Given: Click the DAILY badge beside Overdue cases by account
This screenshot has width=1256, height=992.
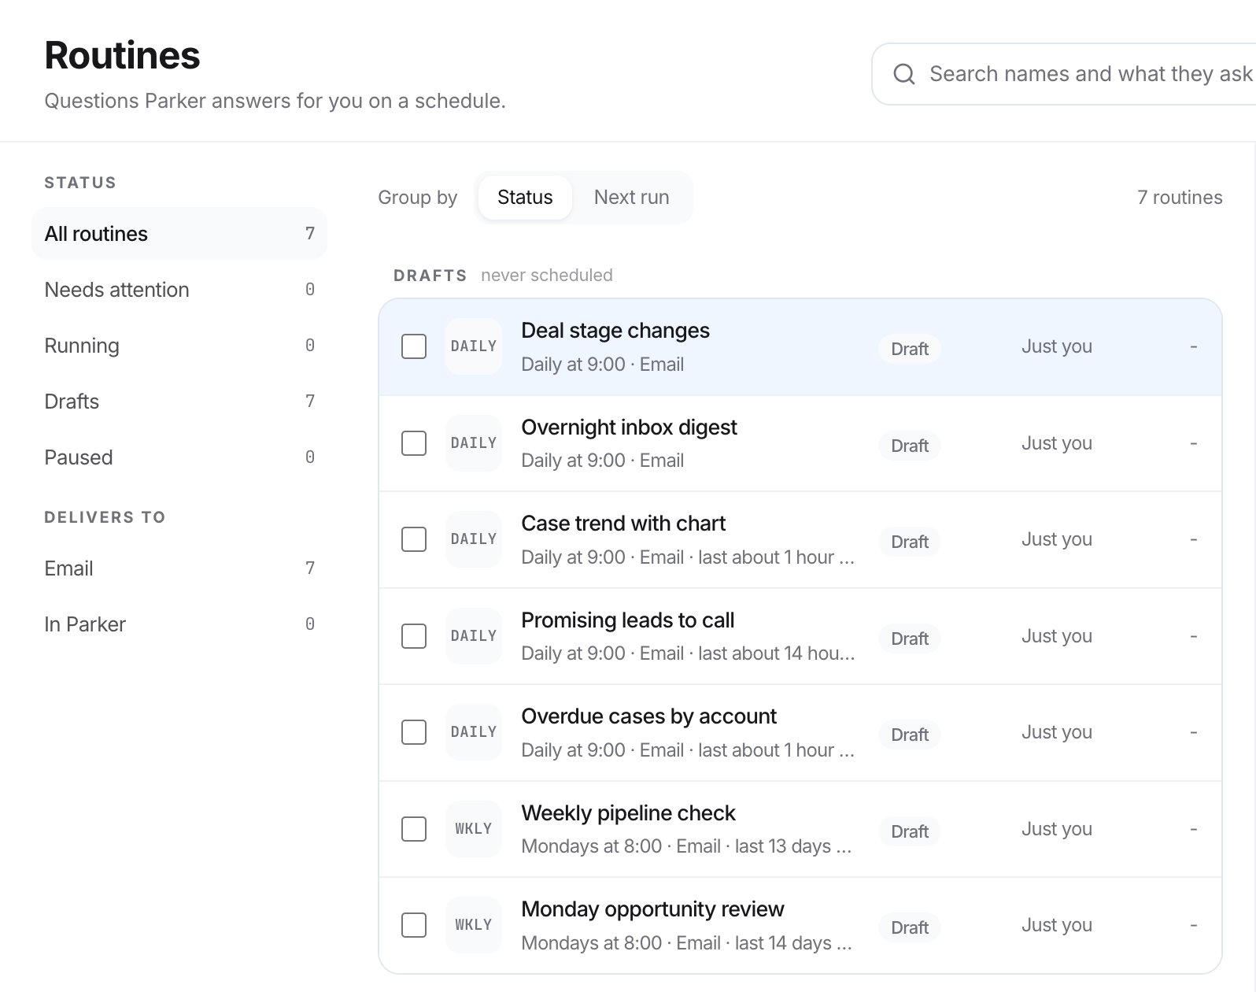Looking at the screenshot, I should (x=474, y=732).
